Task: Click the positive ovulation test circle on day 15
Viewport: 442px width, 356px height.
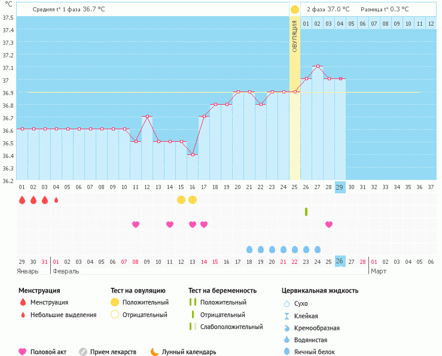Action: point(181,200)
